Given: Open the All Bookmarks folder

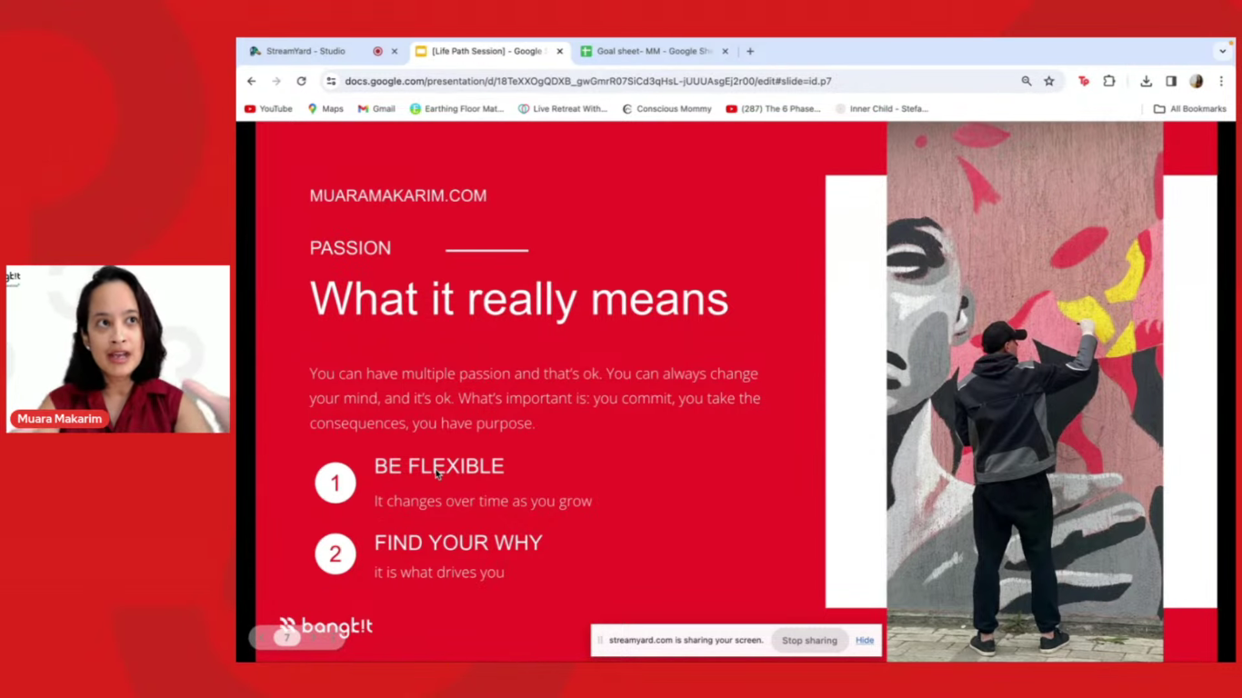Looking at the screenshot, I should pos(1190,109).
